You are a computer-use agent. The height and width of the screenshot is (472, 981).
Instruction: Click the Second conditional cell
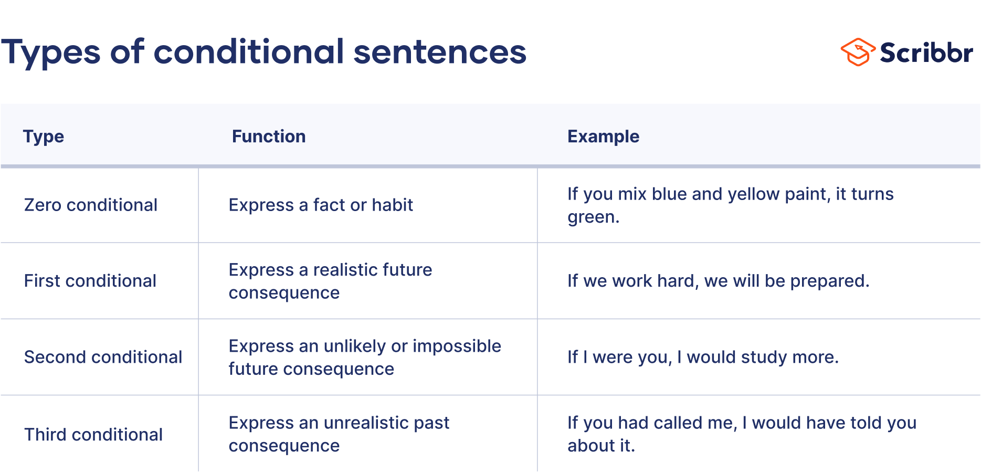(103, 357)
